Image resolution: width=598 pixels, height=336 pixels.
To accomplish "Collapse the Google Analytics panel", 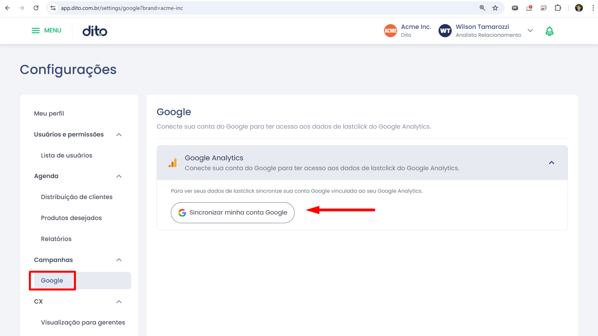I will click(x=552, y=163).
